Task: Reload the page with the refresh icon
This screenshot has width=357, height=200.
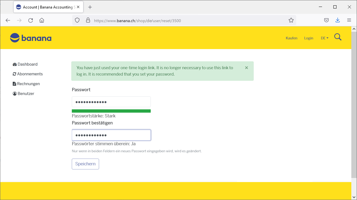Action: 31,20
